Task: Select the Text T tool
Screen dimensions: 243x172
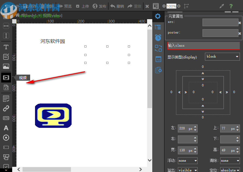Action: [6, 47]
